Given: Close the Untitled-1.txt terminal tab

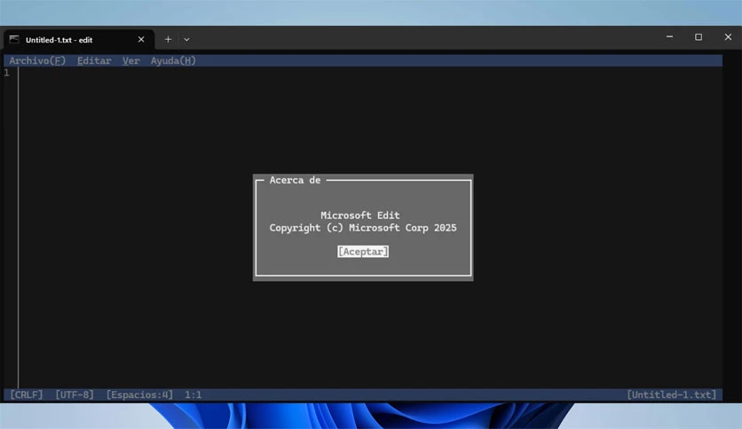Looking at the screenshot, I should pyautogui.click(x=141, y=40).
